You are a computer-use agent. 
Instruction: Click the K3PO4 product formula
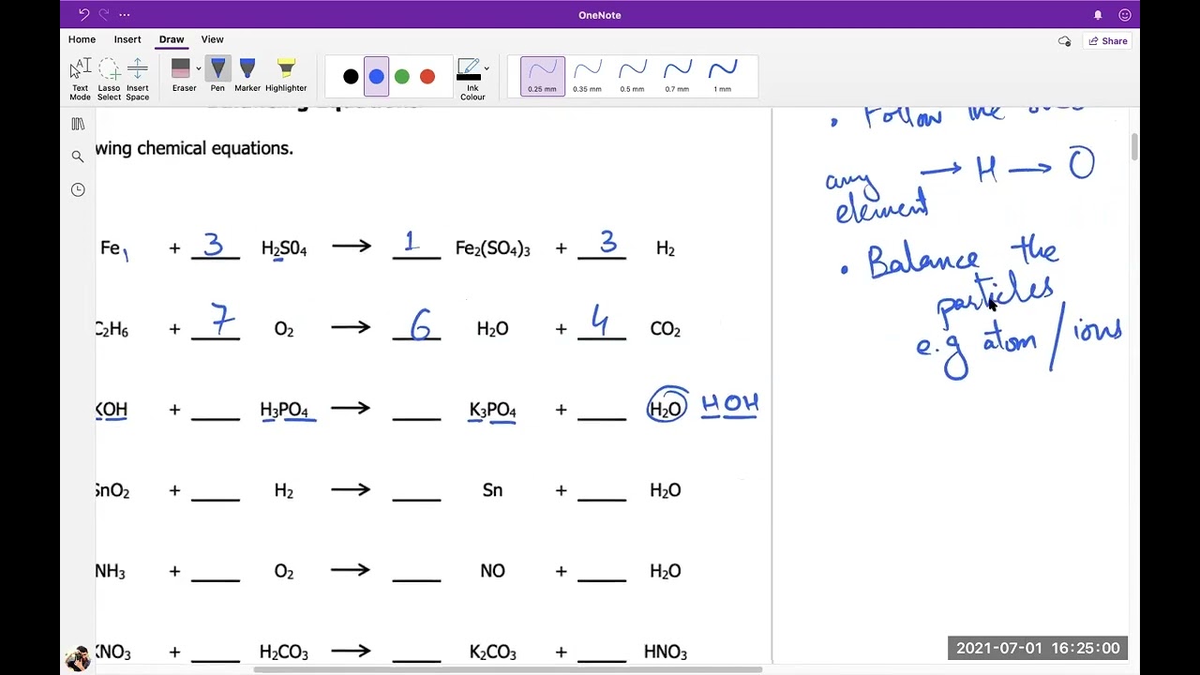[492, 410]
